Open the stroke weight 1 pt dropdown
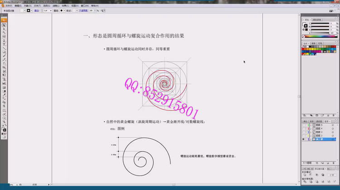Viewport: 340px width, 190px height. pos(51,10)
